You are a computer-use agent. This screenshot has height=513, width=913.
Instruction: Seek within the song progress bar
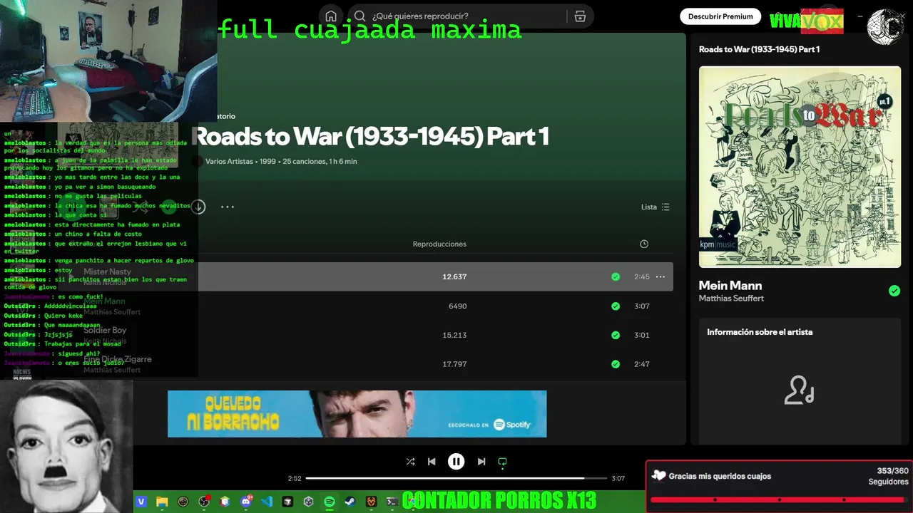point(456,478)
